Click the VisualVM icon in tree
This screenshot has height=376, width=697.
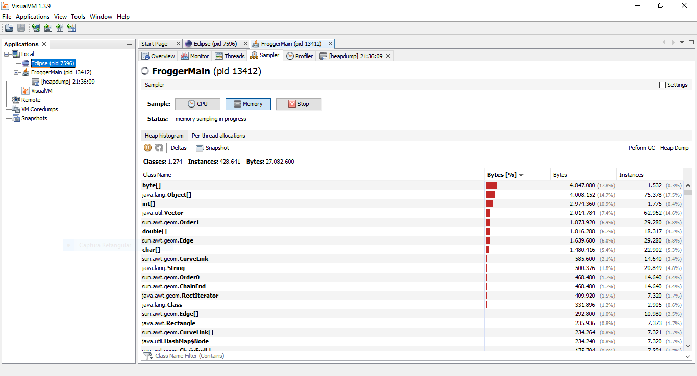[x=26, y=91]
